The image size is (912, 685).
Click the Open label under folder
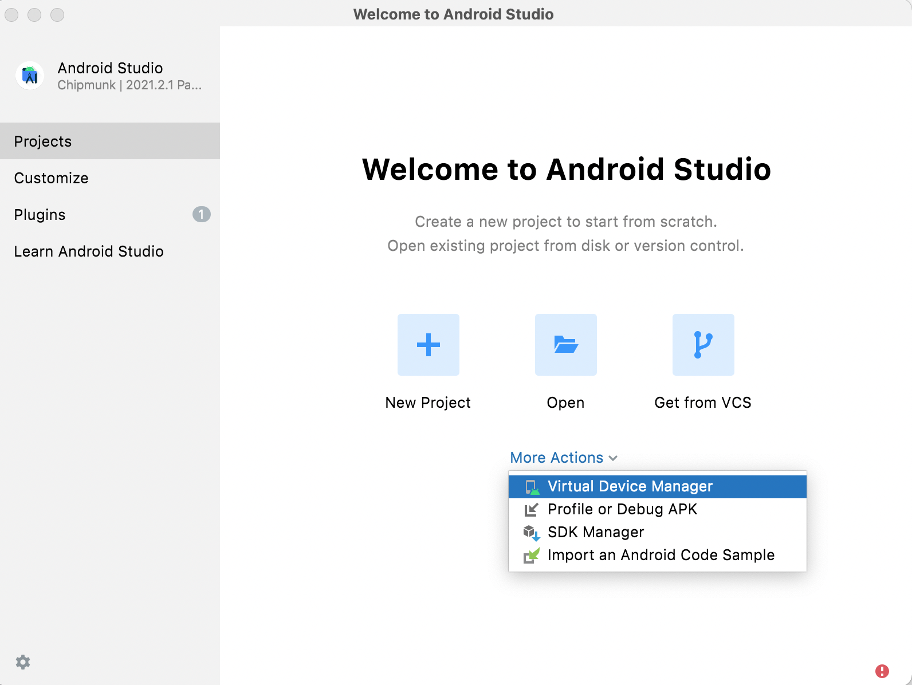[x=565, y=403]
